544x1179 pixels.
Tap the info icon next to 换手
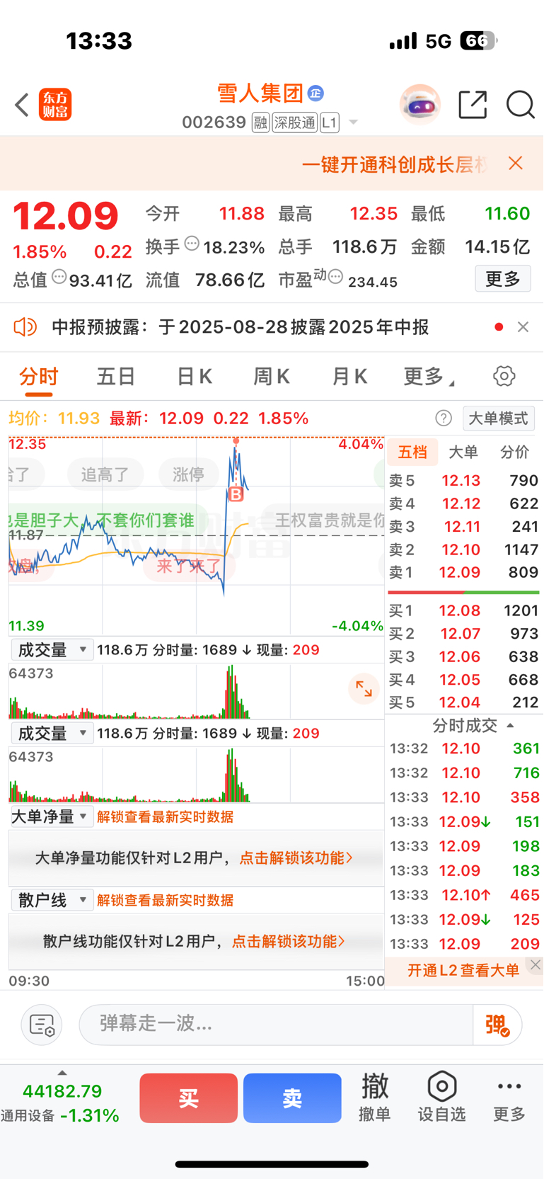(192, 244)
